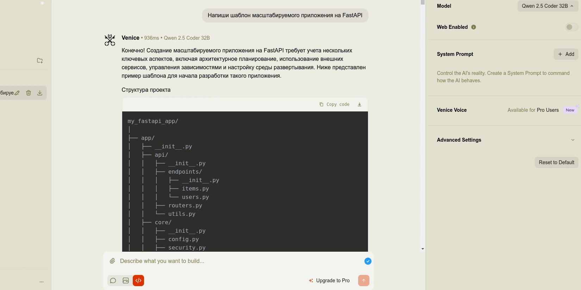Delete the chat with trash icon
Viewport: 581px width, 290px height.
(x=29, y=93)
